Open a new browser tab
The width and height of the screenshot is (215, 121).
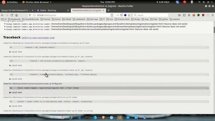tap(109, 10)
